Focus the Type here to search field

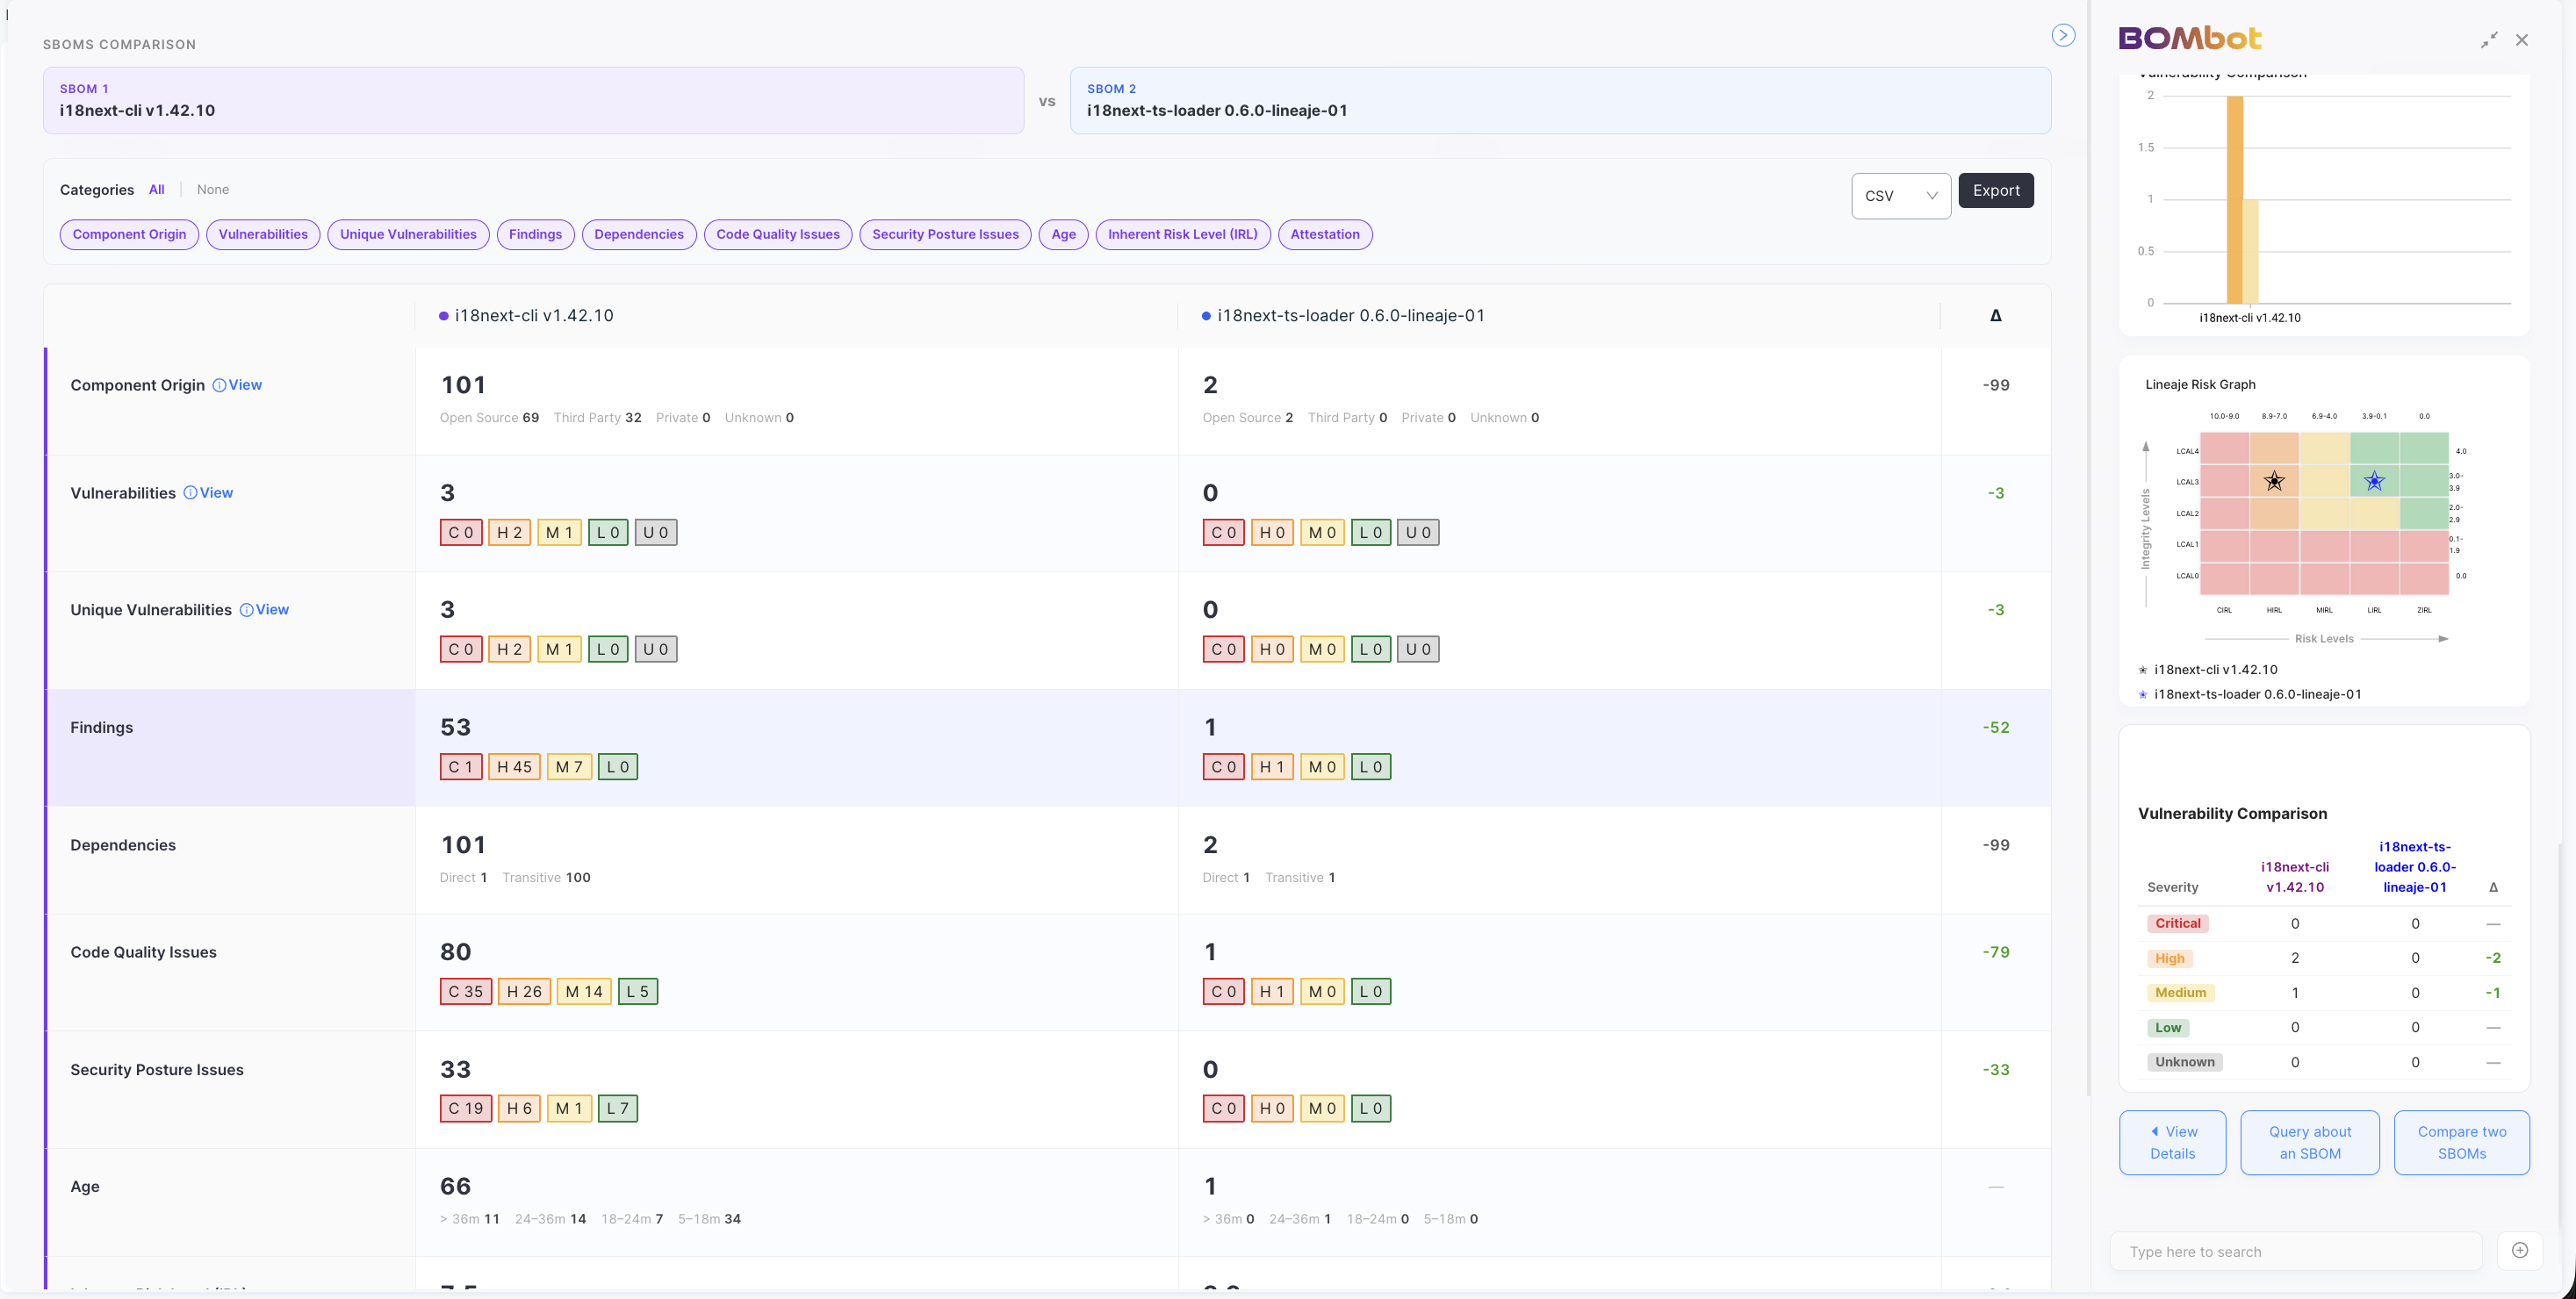coord(2296,1251)
